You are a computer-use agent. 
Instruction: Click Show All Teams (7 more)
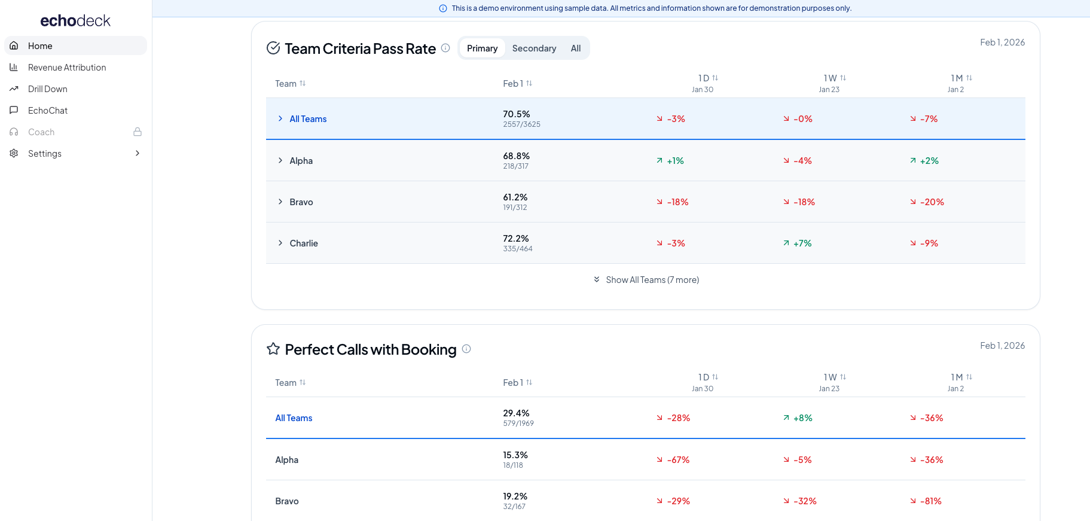tap(646, 280)
